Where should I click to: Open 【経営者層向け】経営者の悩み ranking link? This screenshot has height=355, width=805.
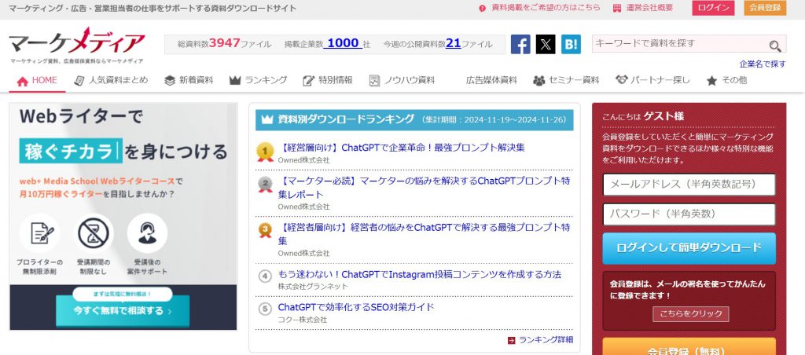[x=424, y=234]
